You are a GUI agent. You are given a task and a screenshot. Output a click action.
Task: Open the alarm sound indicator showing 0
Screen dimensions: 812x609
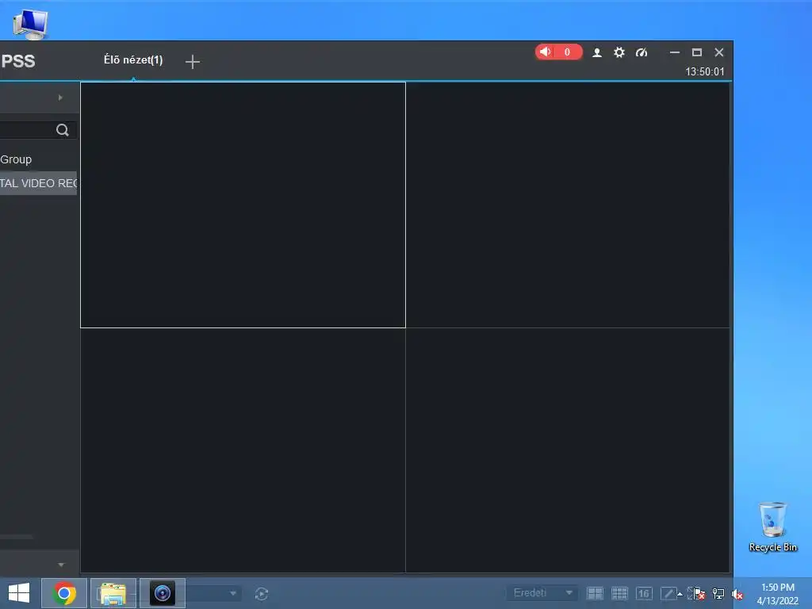[558, 52]
